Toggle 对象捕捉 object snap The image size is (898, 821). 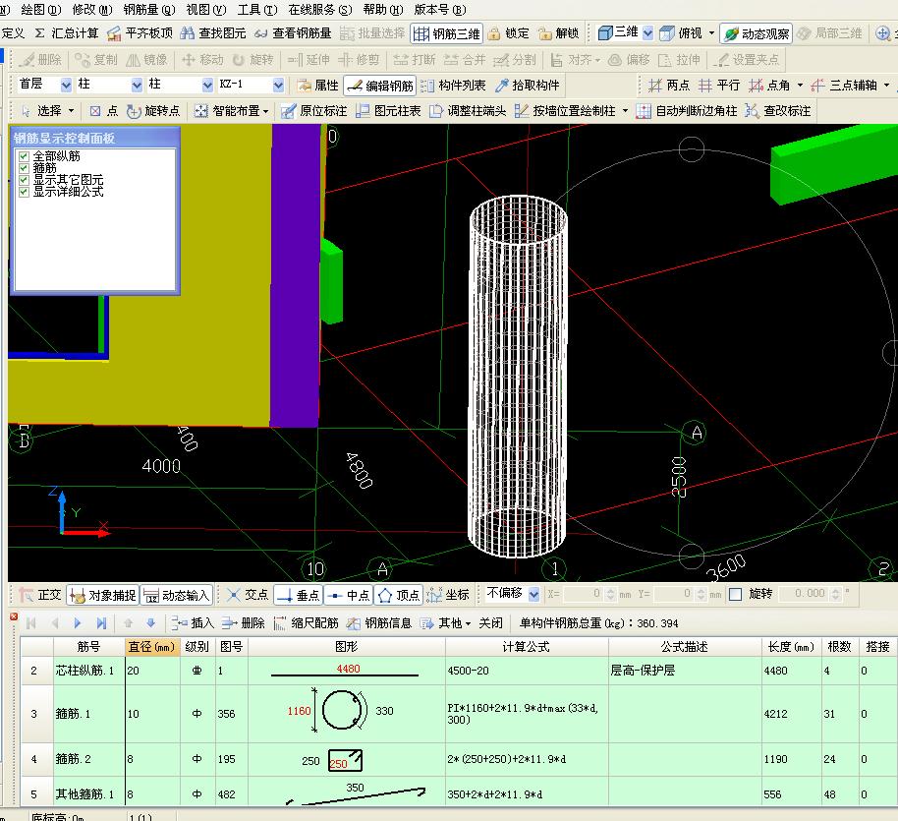point(102,595)
